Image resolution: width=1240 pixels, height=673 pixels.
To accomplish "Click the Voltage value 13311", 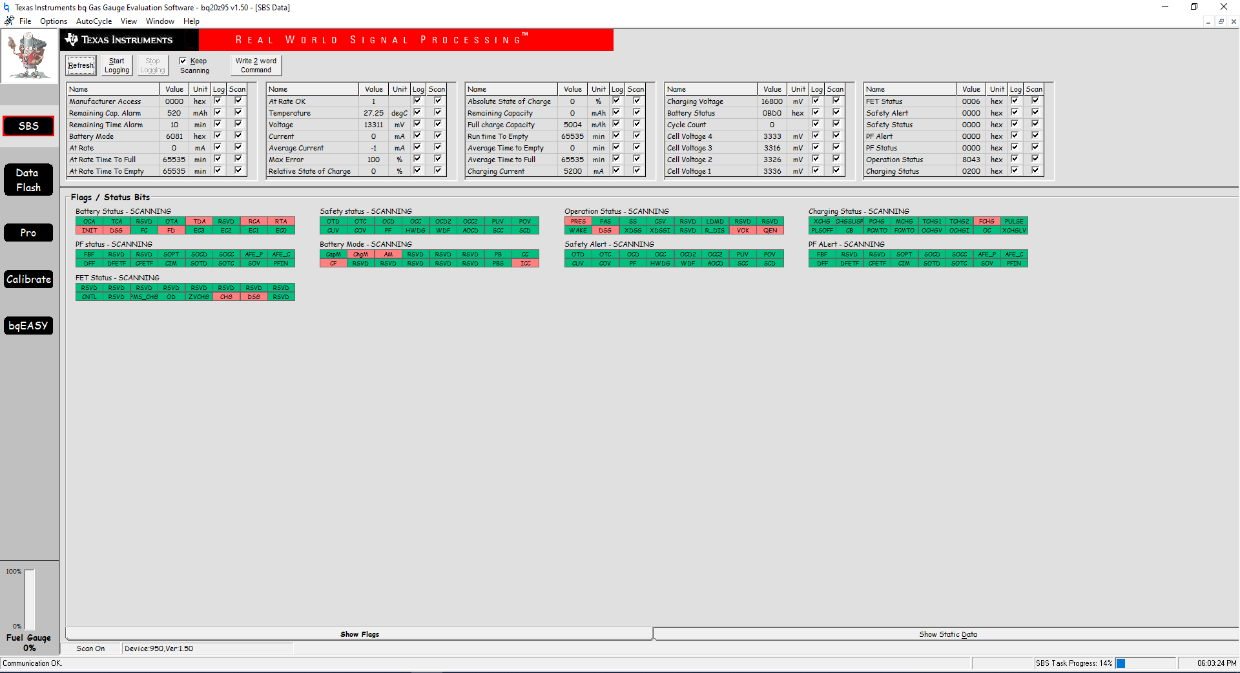I will click(x=374, y=125).
